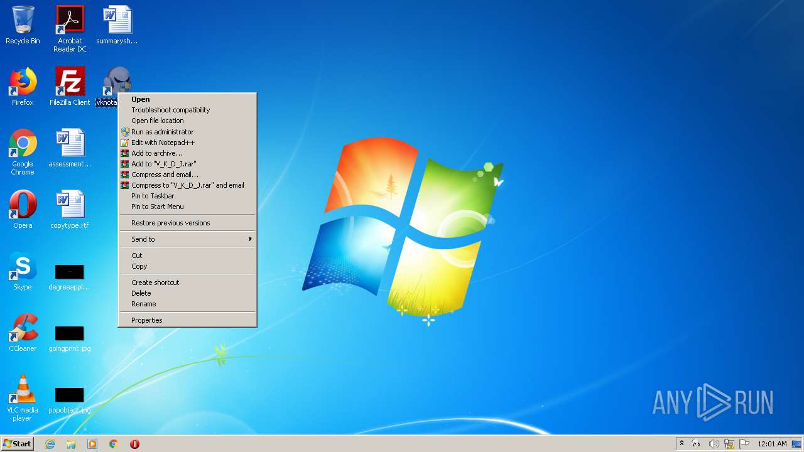Choose Rename in the context menu
Image resolution: width=804 pixels, height=452 pixels.
tap(187, 304)
